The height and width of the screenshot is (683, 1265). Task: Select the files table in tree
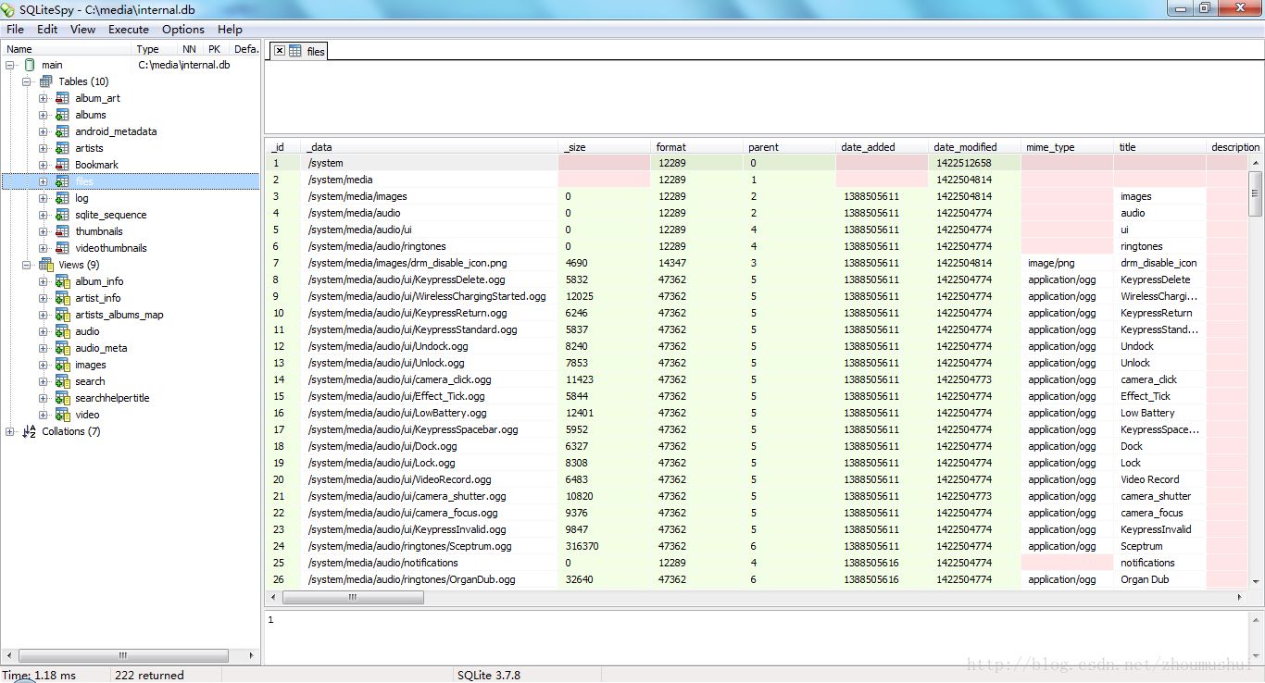coord(84,181)
